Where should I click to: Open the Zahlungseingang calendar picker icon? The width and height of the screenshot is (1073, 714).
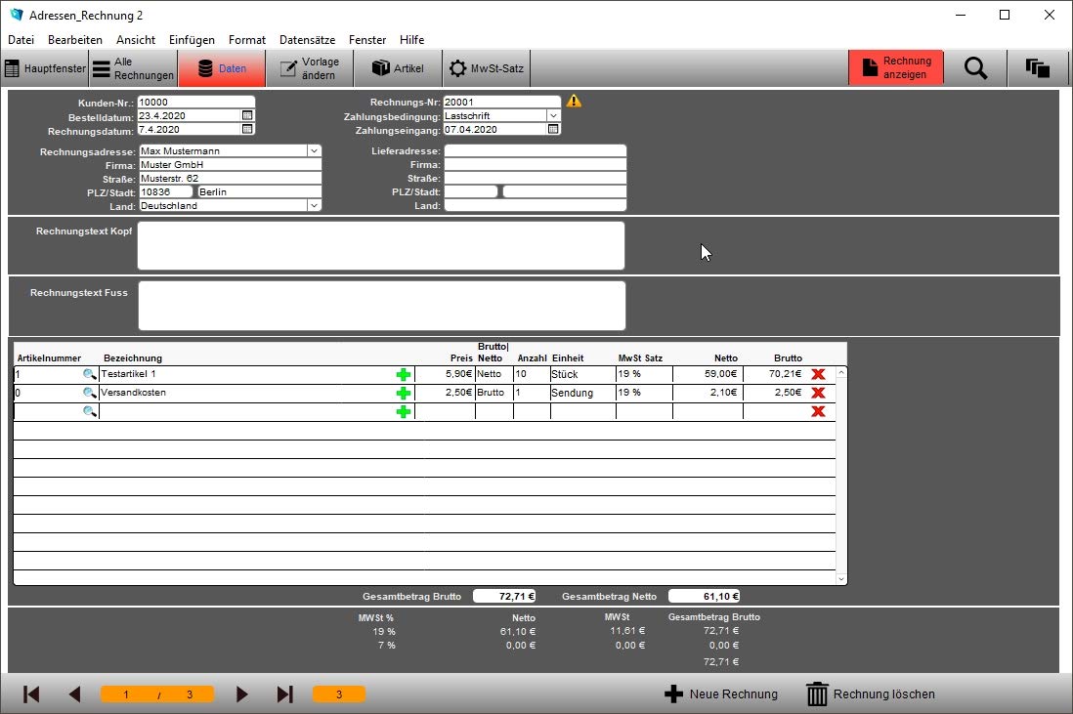(x=554, y=129)
